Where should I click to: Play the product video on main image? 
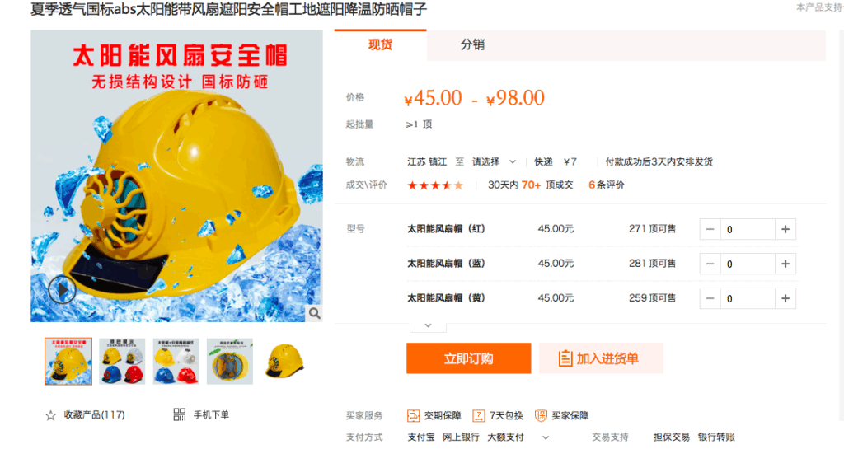tap(62, 289)
